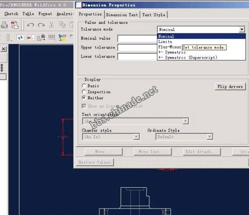Click the Copy icon in toolbar
Viewport: 249px width, 215px height.
63,25
